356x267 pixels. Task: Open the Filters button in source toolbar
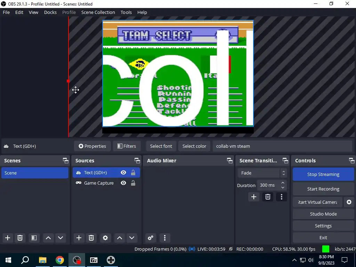(x=127, y=146)
